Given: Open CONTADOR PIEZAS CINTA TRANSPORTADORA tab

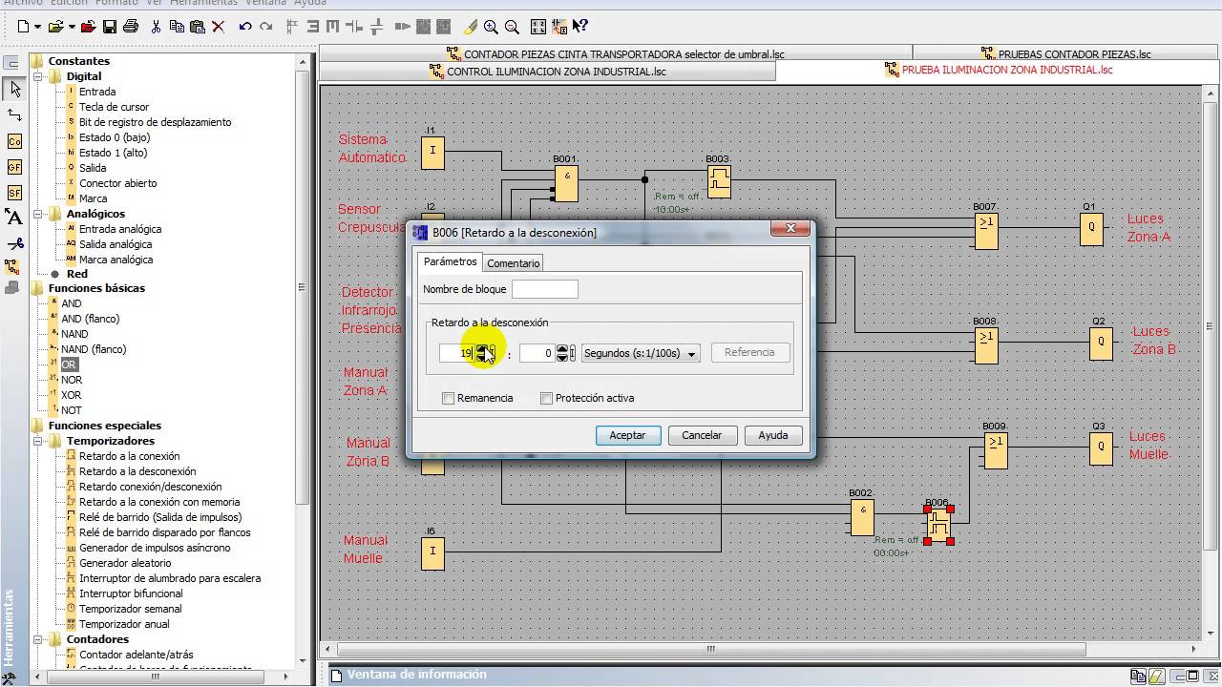Looking at the screenshot, I should tap(615, 54).
